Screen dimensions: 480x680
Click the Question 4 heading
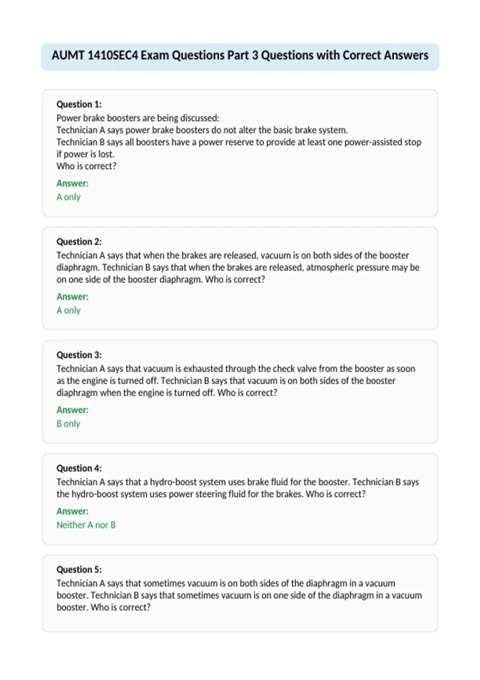point(79,468)
